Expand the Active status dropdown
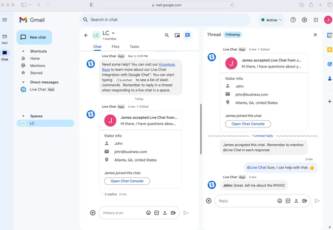The width and height of the screenshot is (333, 230). click(271, 20)
